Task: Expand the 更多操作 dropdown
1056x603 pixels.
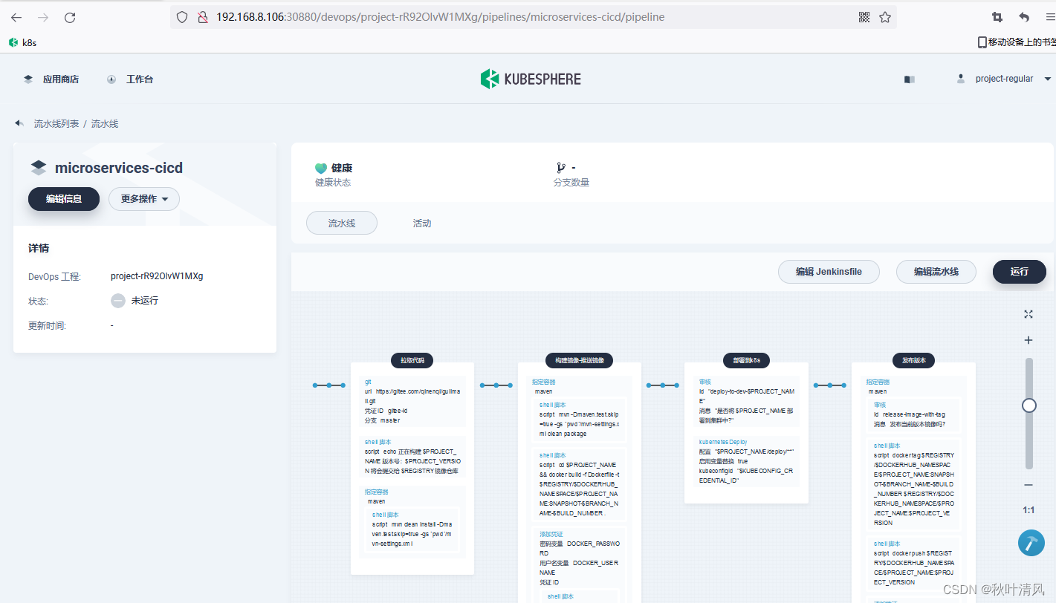Action: [x=144, y=199]
